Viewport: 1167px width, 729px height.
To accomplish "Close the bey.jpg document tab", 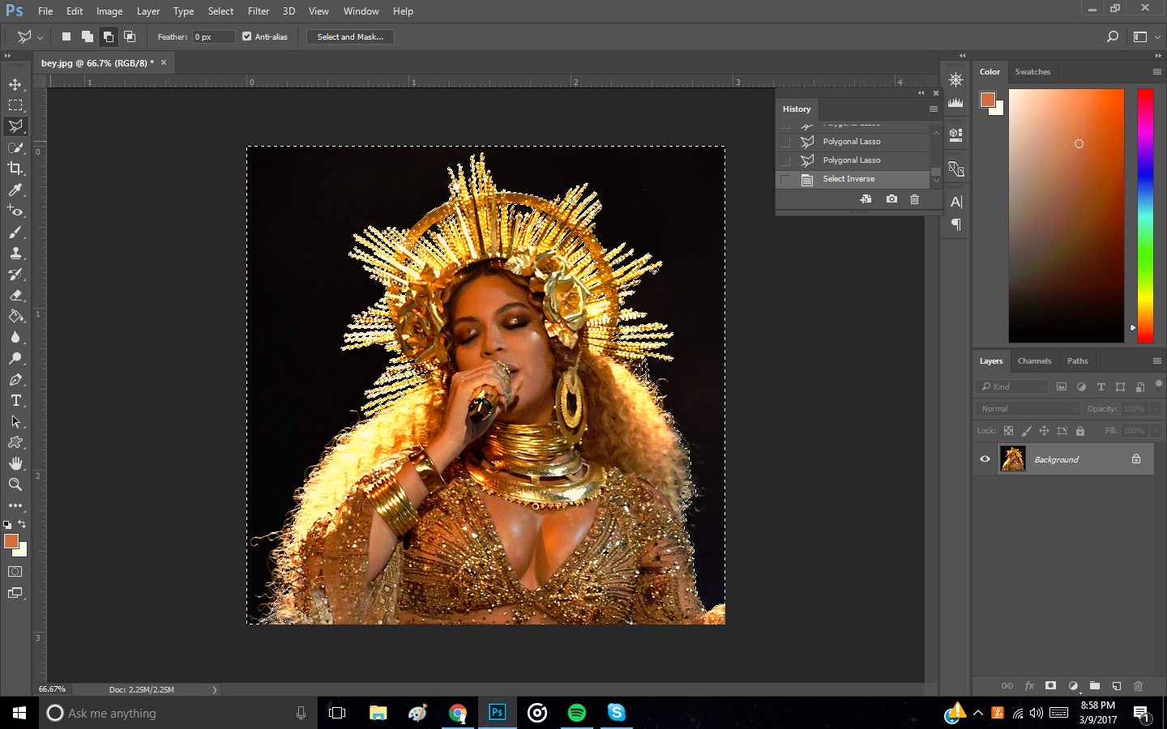I will coord(164,62).
